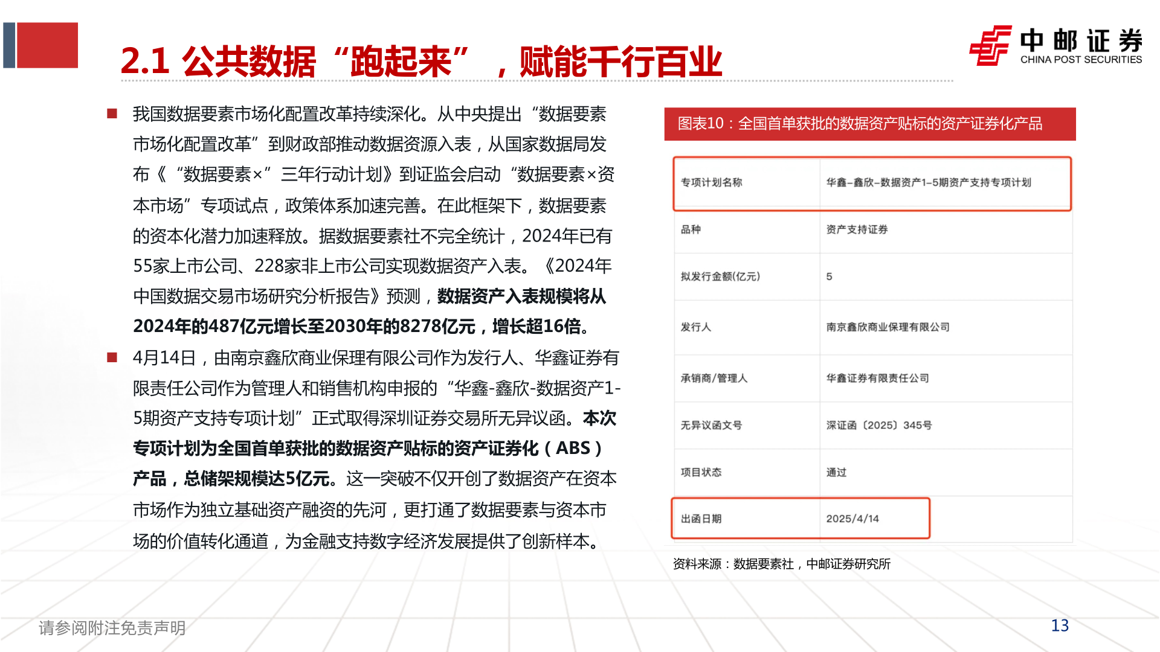Expand the 承销商/管理人 table row
The image size is (1160, 652).
coord(871,378)
